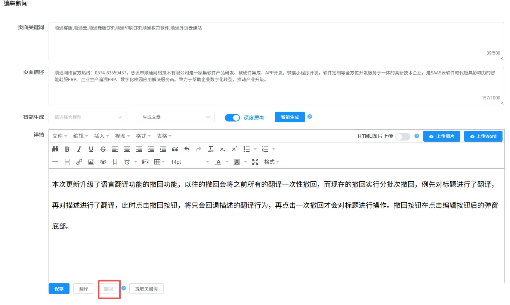Apply bold formatting in the editor toolbar
This screenshot has height=305, width=510.
[67, 149]
